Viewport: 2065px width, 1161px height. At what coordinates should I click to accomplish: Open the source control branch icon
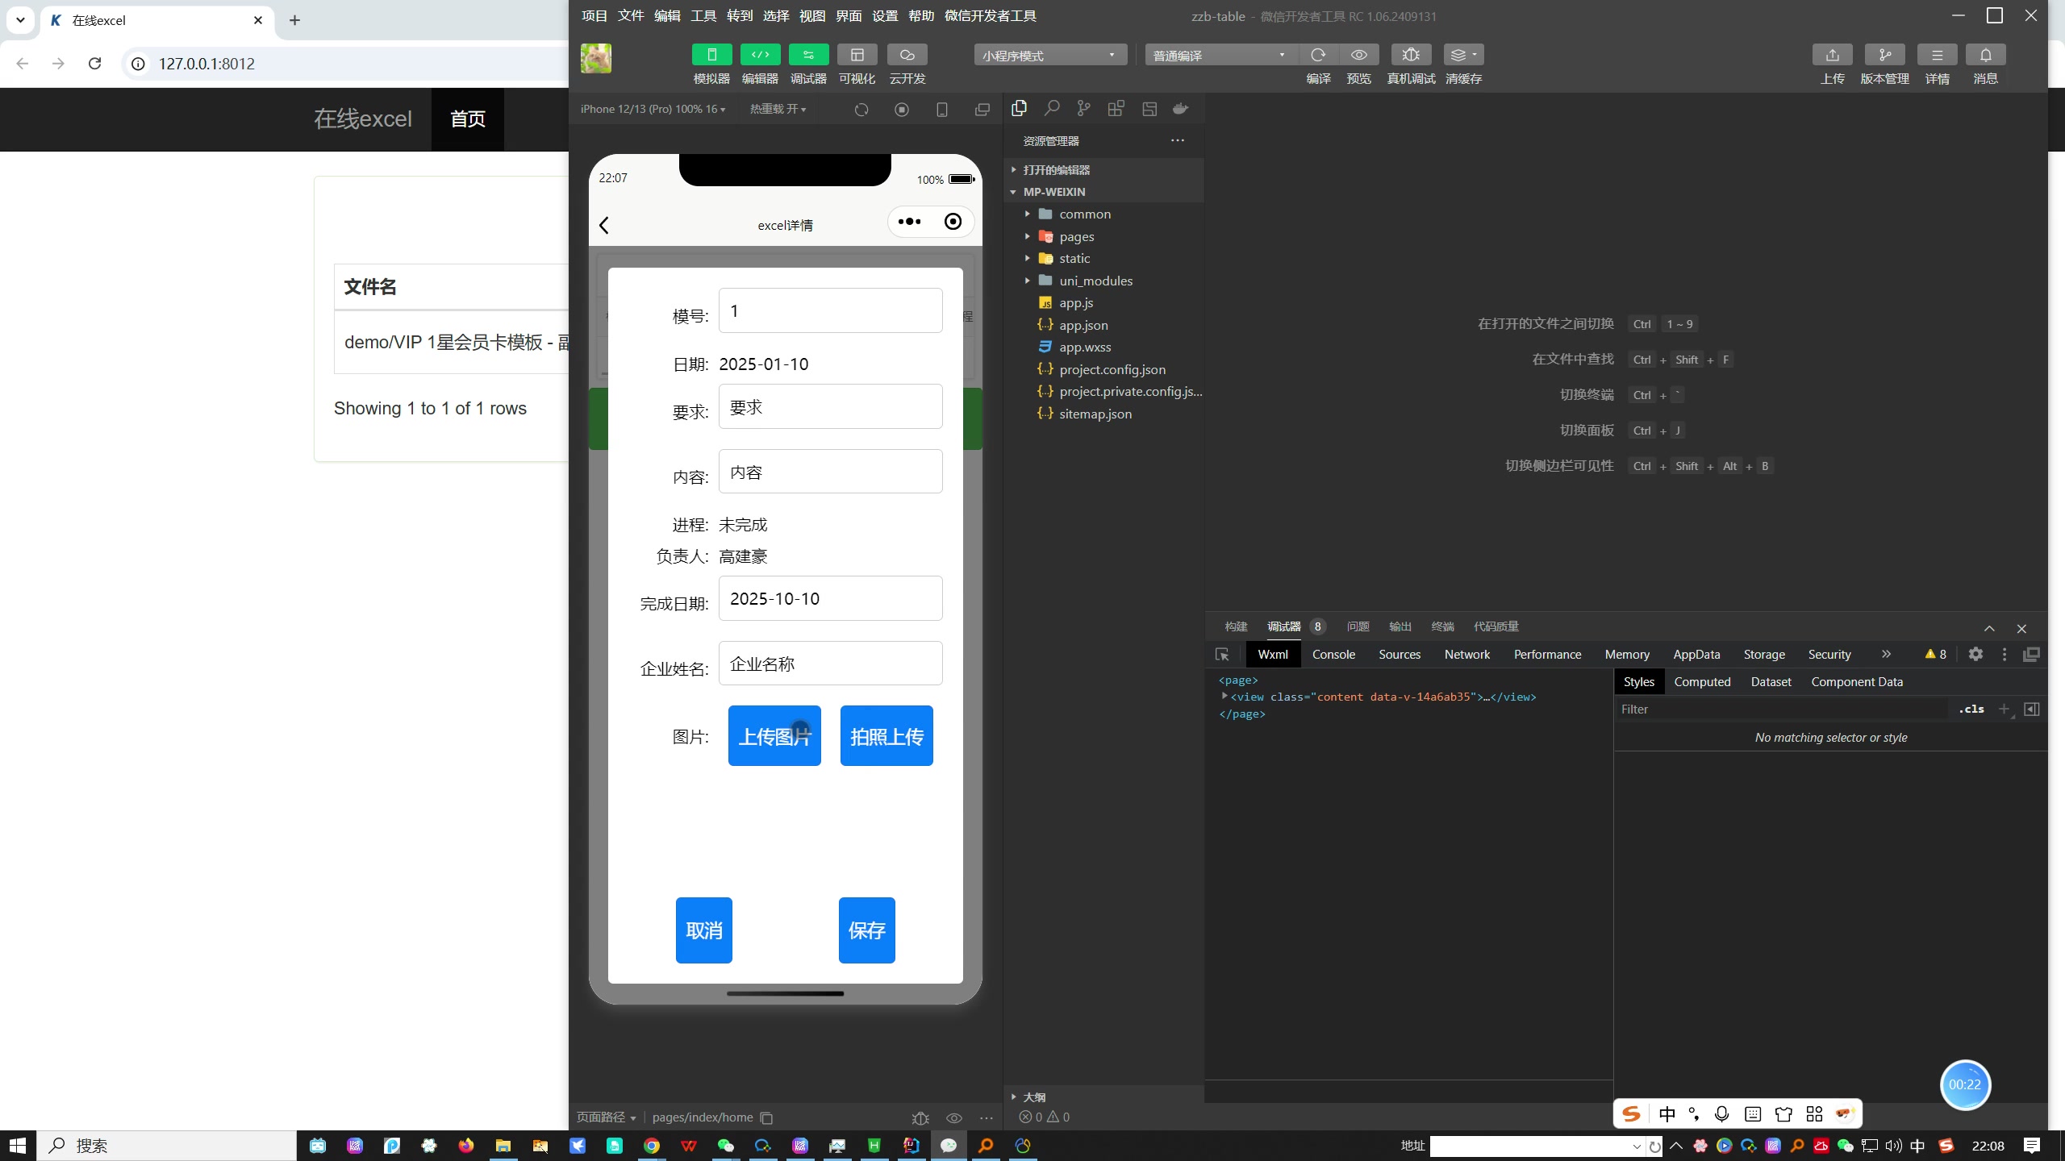pyautogui.click(x=1083, y=108)
